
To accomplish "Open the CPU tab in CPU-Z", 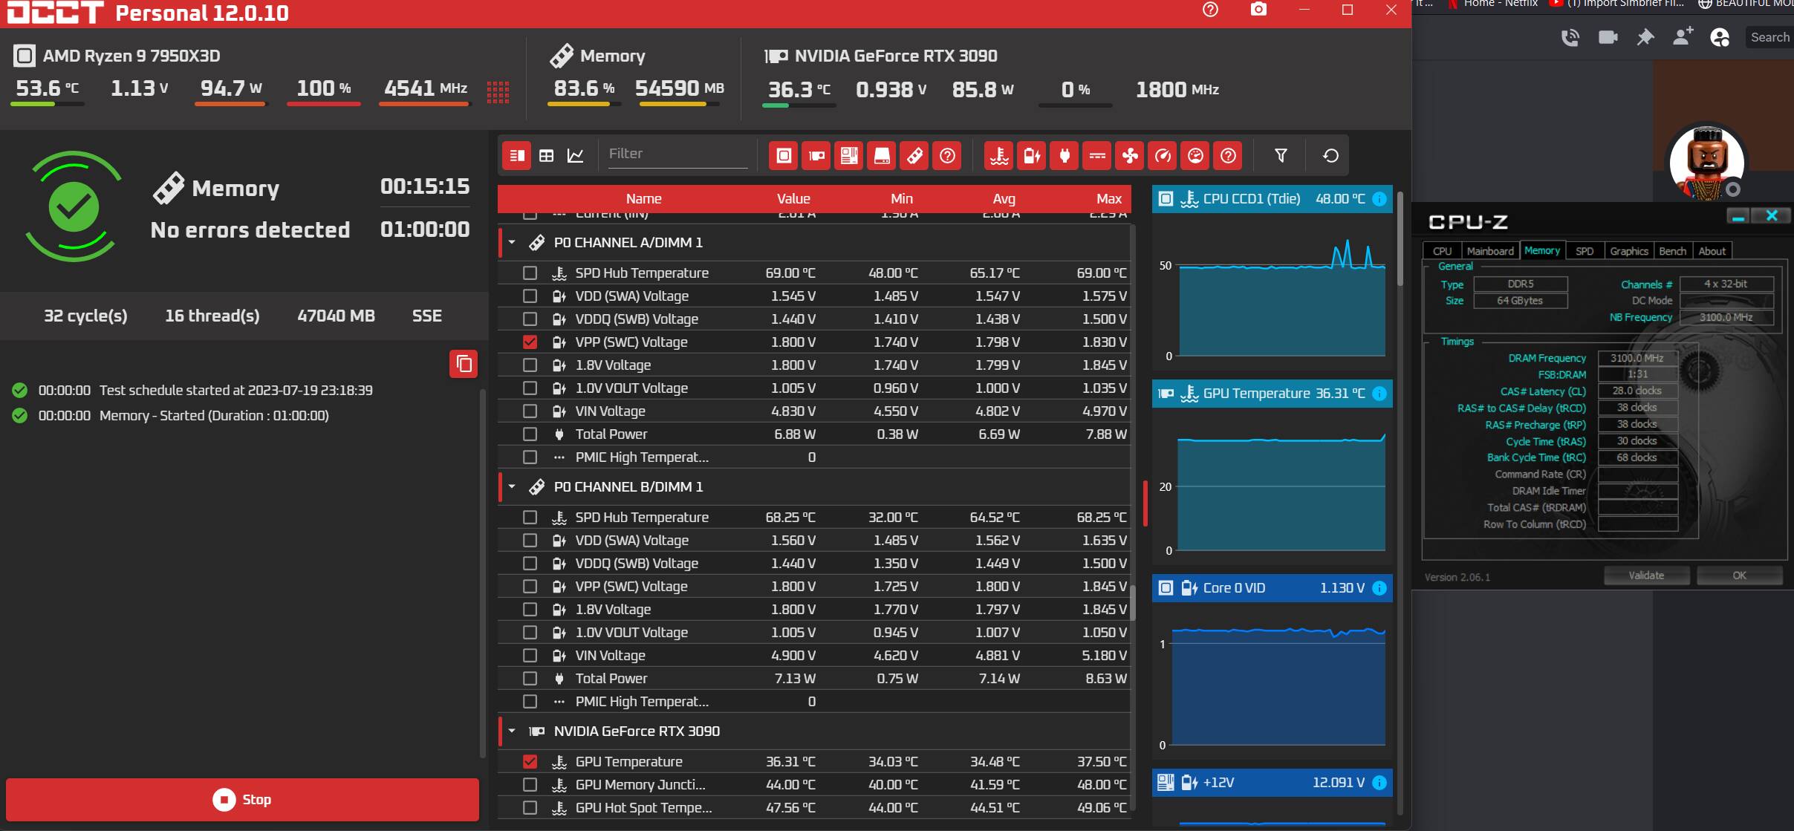I will (1443, 251).
